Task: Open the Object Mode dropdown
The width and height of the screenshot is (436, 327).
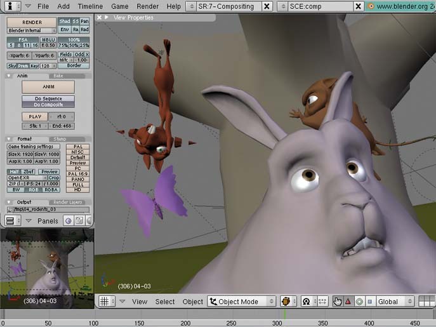Action: pyautogui.click(x=242, y=302)
